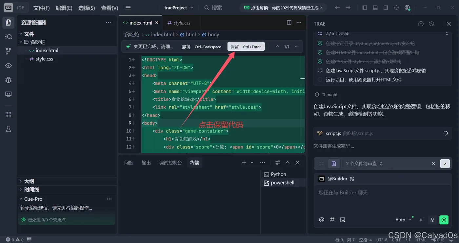
Task: Click the hamburger menu icon in title bar
Action: point(128,8)
